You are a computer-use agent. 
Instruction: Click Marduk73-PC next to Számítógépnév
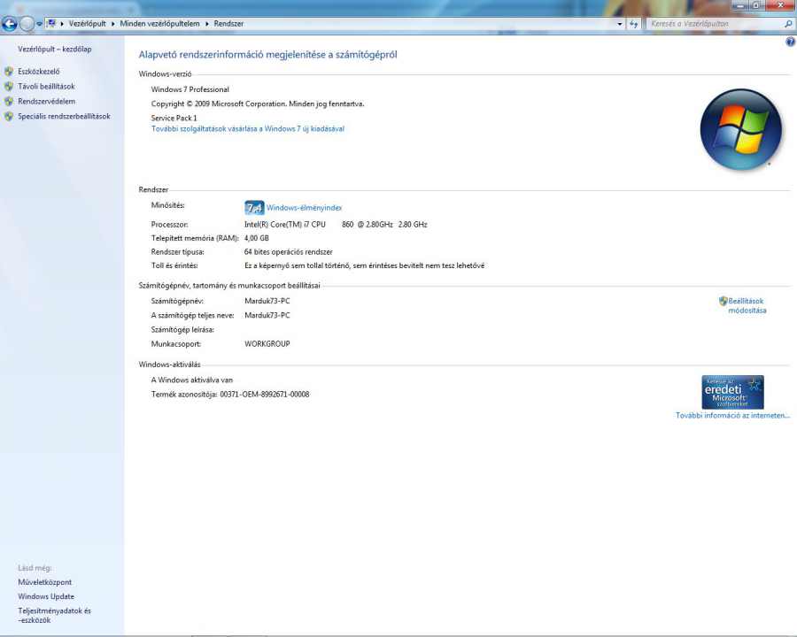coord(267,301)
